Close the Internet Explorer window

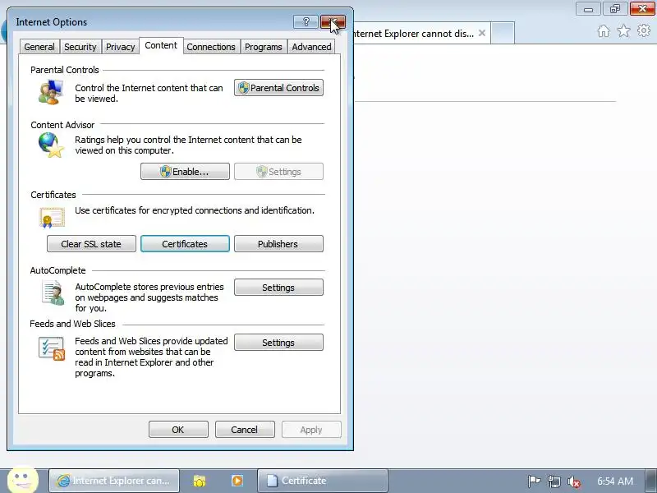[642, 9]
